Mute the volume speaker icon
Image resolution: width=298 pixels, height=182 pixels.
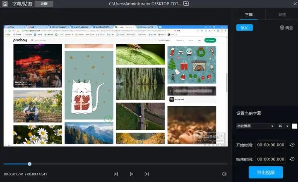coord(224,174)
